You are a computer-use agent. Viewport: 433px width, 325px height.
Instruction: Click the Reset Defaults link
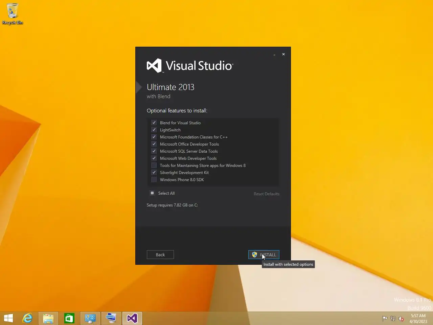267,194
